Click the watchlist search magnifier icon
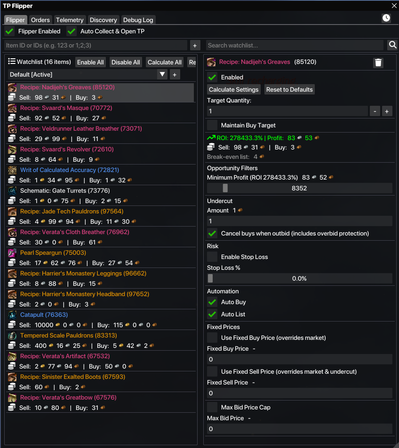399x448 pixels. pyautogui.click(x=392, y=45)
